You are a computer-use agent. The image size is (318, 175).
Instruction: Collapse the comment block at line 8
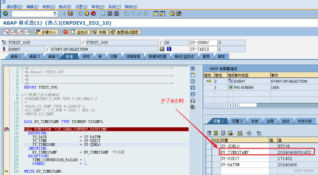coord(22,95)
